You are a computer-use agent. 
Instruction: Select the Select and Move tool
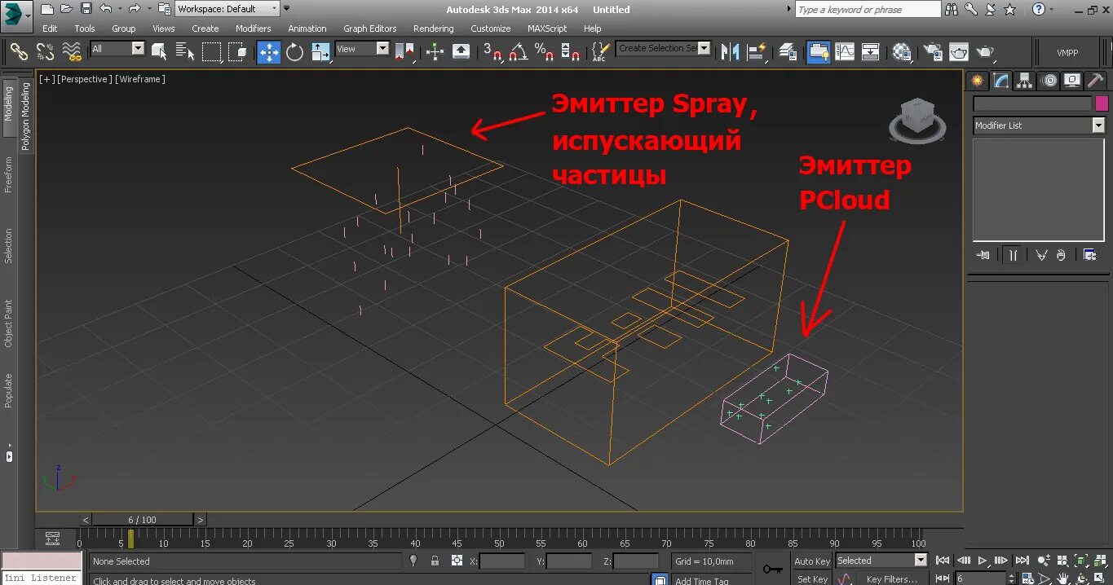click(x=267, y=51)
